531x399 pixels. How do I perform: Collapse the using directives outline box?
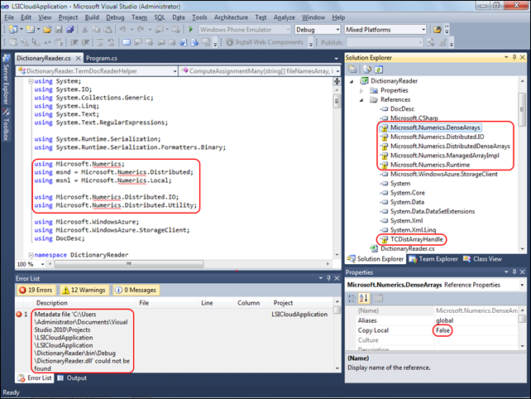click(31, 81)
